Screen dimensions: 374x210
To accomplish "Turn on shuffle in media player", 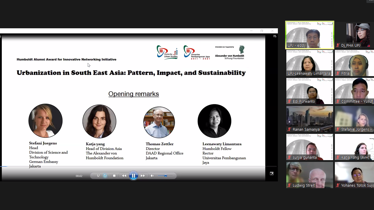I will tap(98, 176).
